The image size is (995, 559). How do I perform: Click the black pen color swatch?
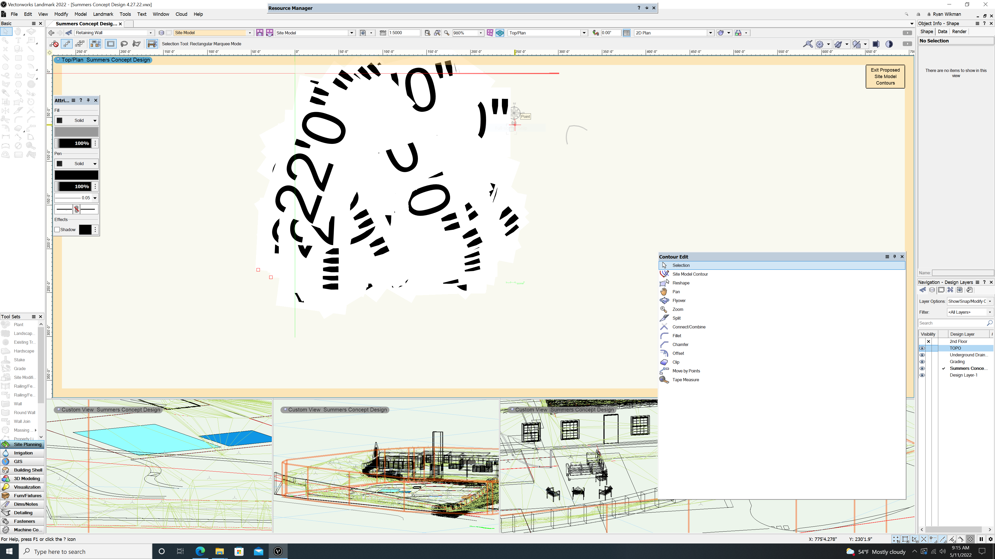(76, 175)
